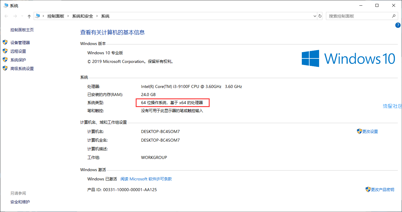Click the WORKGROUP value
Viewport: 402px width, 212px height.
[154, 157]
